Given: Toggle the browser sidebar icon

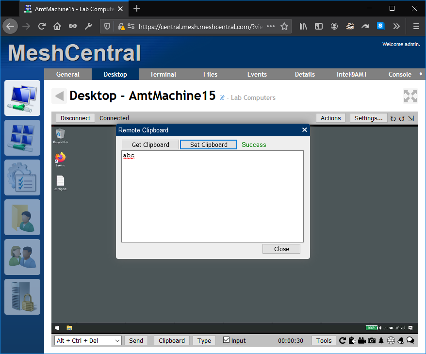Looking at the screenshot, I should (x=319, y=26).
